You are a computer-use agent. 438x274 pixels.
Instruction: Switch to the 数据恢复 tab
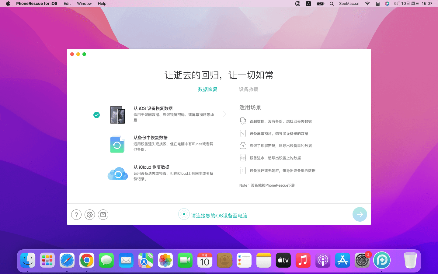pyautogui.click(x=207, y=89)
